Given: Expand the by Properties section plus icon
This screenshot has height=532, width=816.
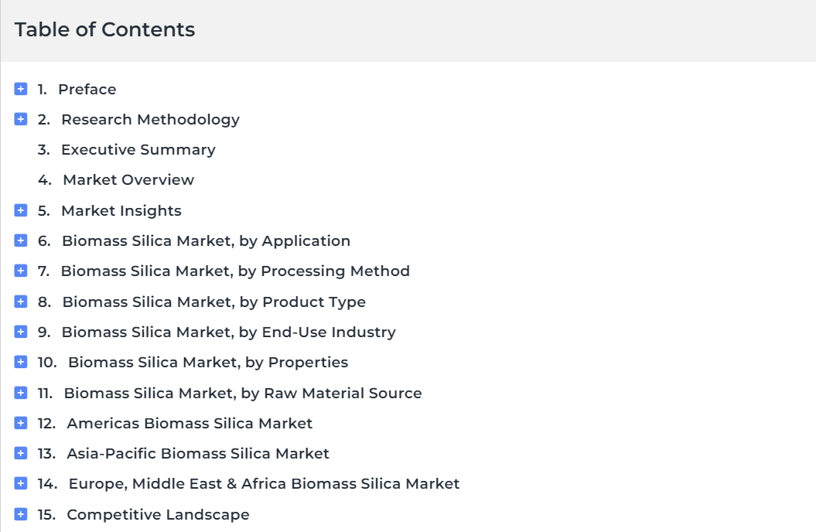Looking at the screenshot, I should click(x=21, y=361).
